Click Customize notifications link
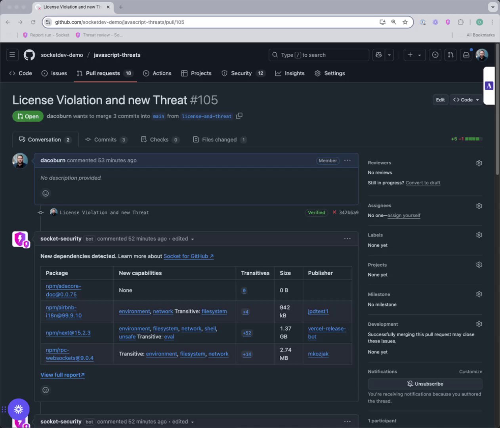This screenshot has height=428, width=500. point(471,372)
